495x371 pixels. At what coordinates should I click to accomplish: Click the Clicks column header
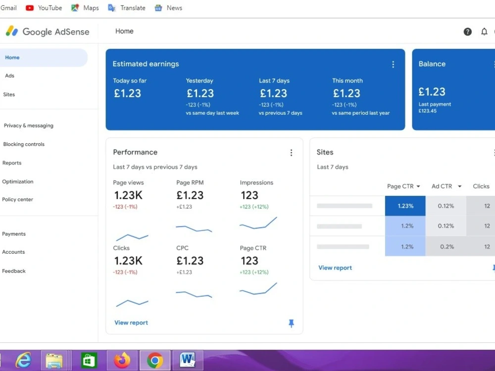[481, 186]
